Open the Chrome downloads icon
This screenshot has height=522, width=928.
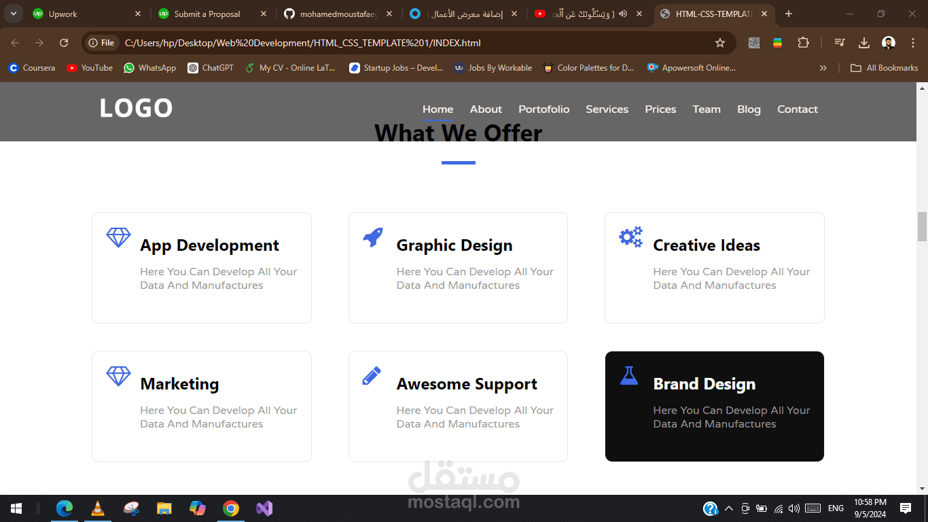pos(864,43)
